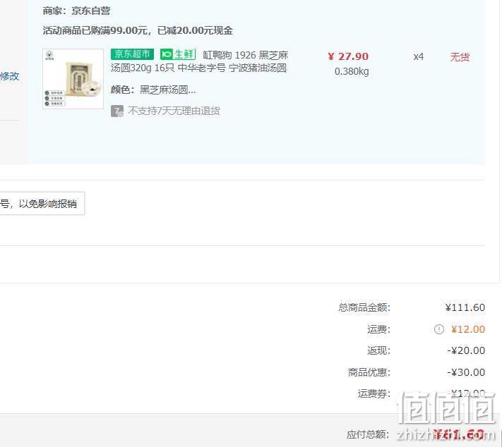Select the 运费券 label
Image resolution: width=502 pixels, height=447 pixels.
(x=374, y=393)
